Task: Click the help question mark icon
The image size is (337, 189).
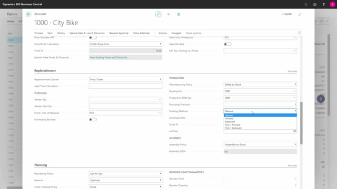Action: pyautogui.click(x=324, y=4)
